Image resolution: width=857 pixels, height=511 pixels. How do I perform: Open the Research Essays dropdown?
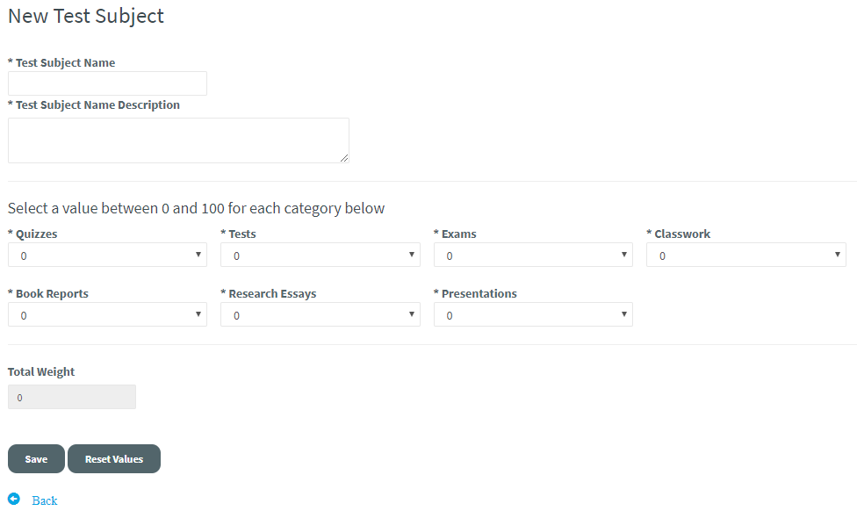[320, 315]
